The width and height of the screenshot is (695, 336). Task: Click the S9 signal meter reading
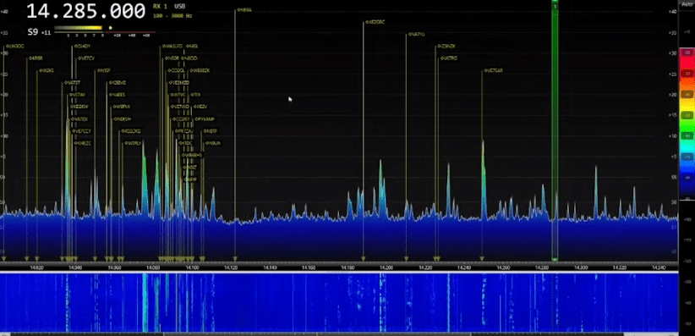39,32
